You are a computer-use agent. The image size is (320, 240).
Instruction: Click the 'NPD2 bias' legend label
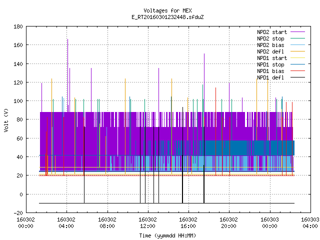point(270,45)
